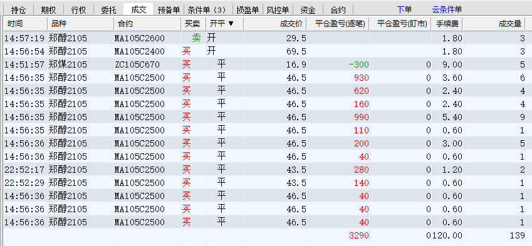Click the -300 loss value
Viewport: 532px width, 246px height.
[358, 64]
